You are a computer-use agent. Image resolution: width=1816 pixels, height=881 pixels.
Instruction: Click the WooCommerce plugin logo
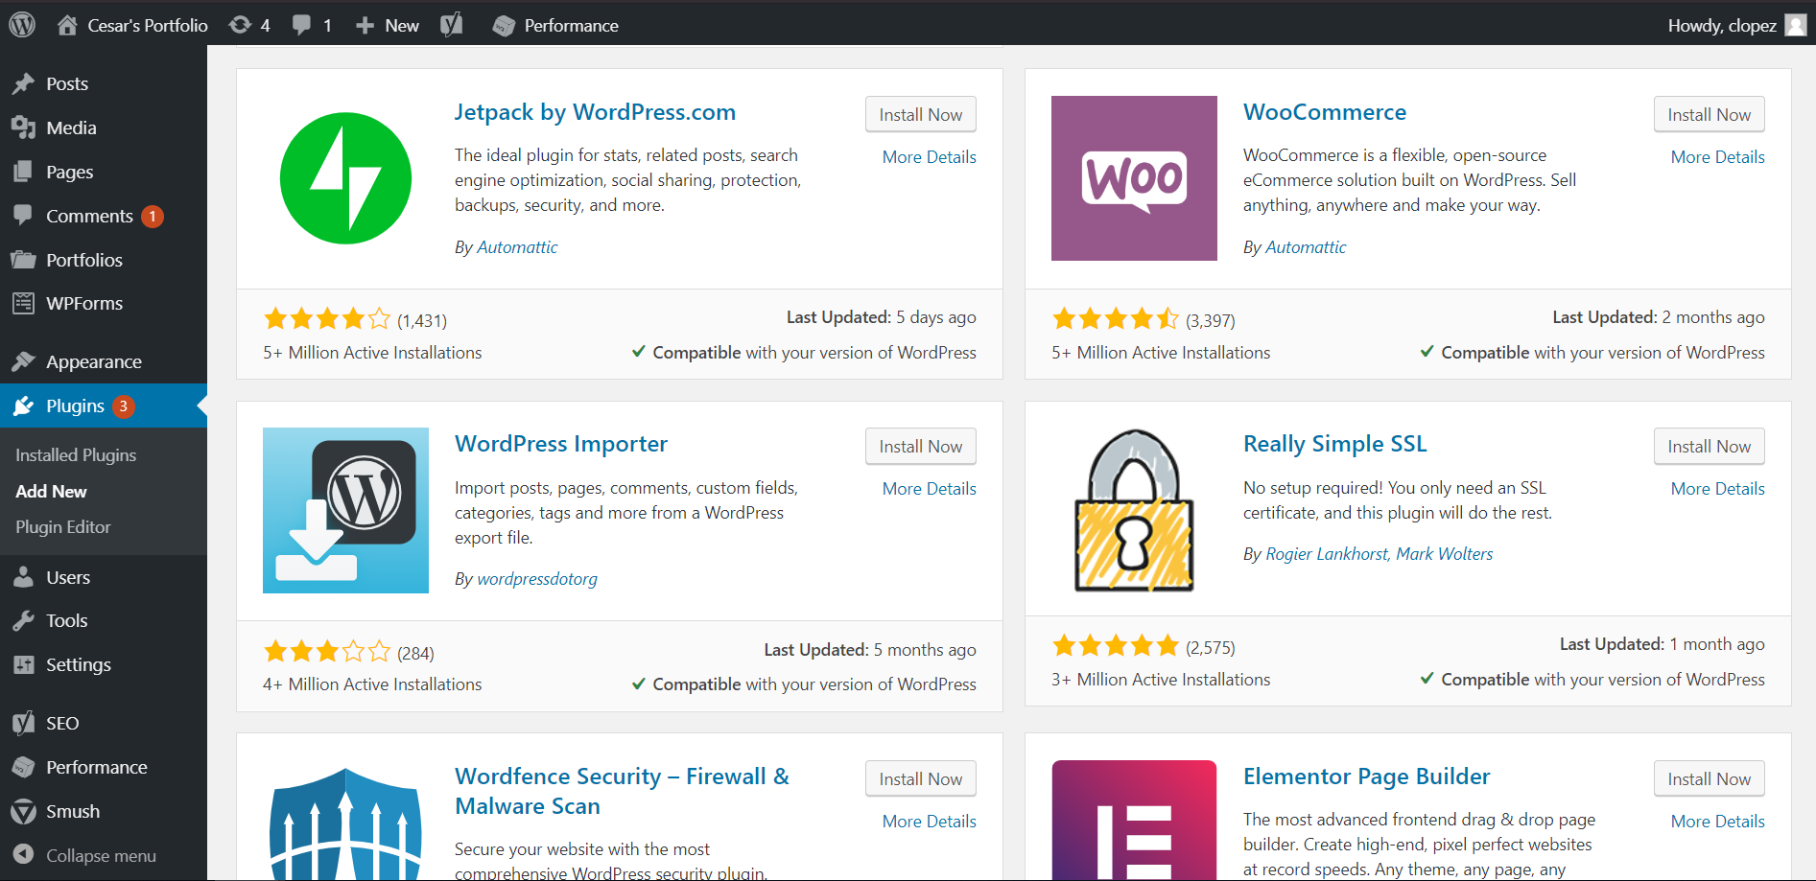coord(1134,178)
